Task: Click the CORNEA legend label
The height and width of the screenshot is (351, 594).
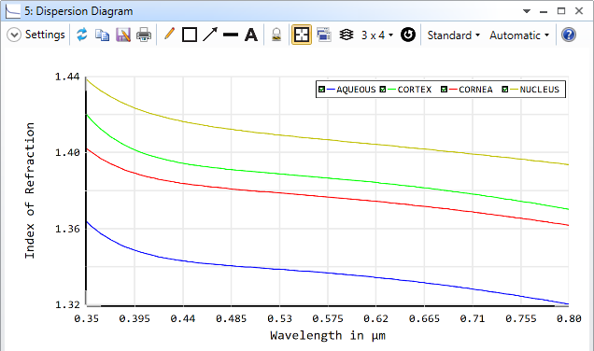Action: click(x=475, y=90)
